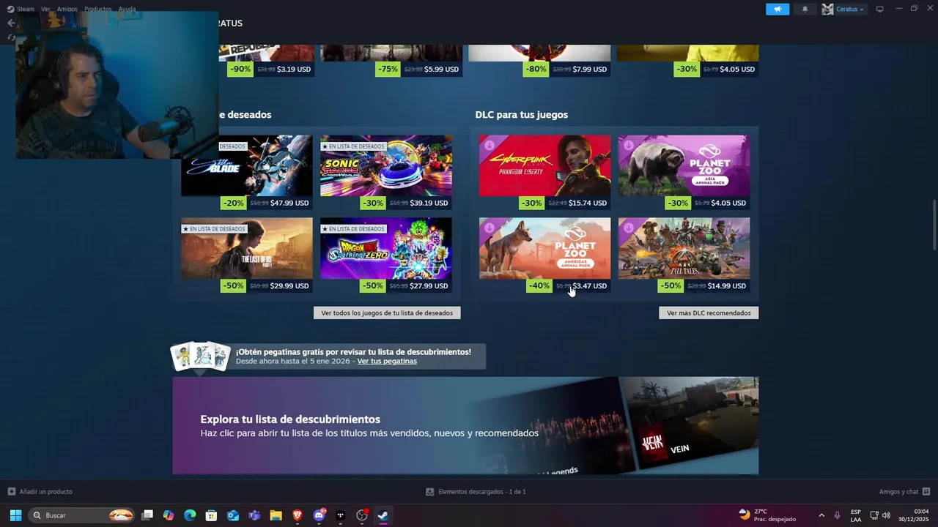Launch Copilot from the taskbar

pos(169,515)
